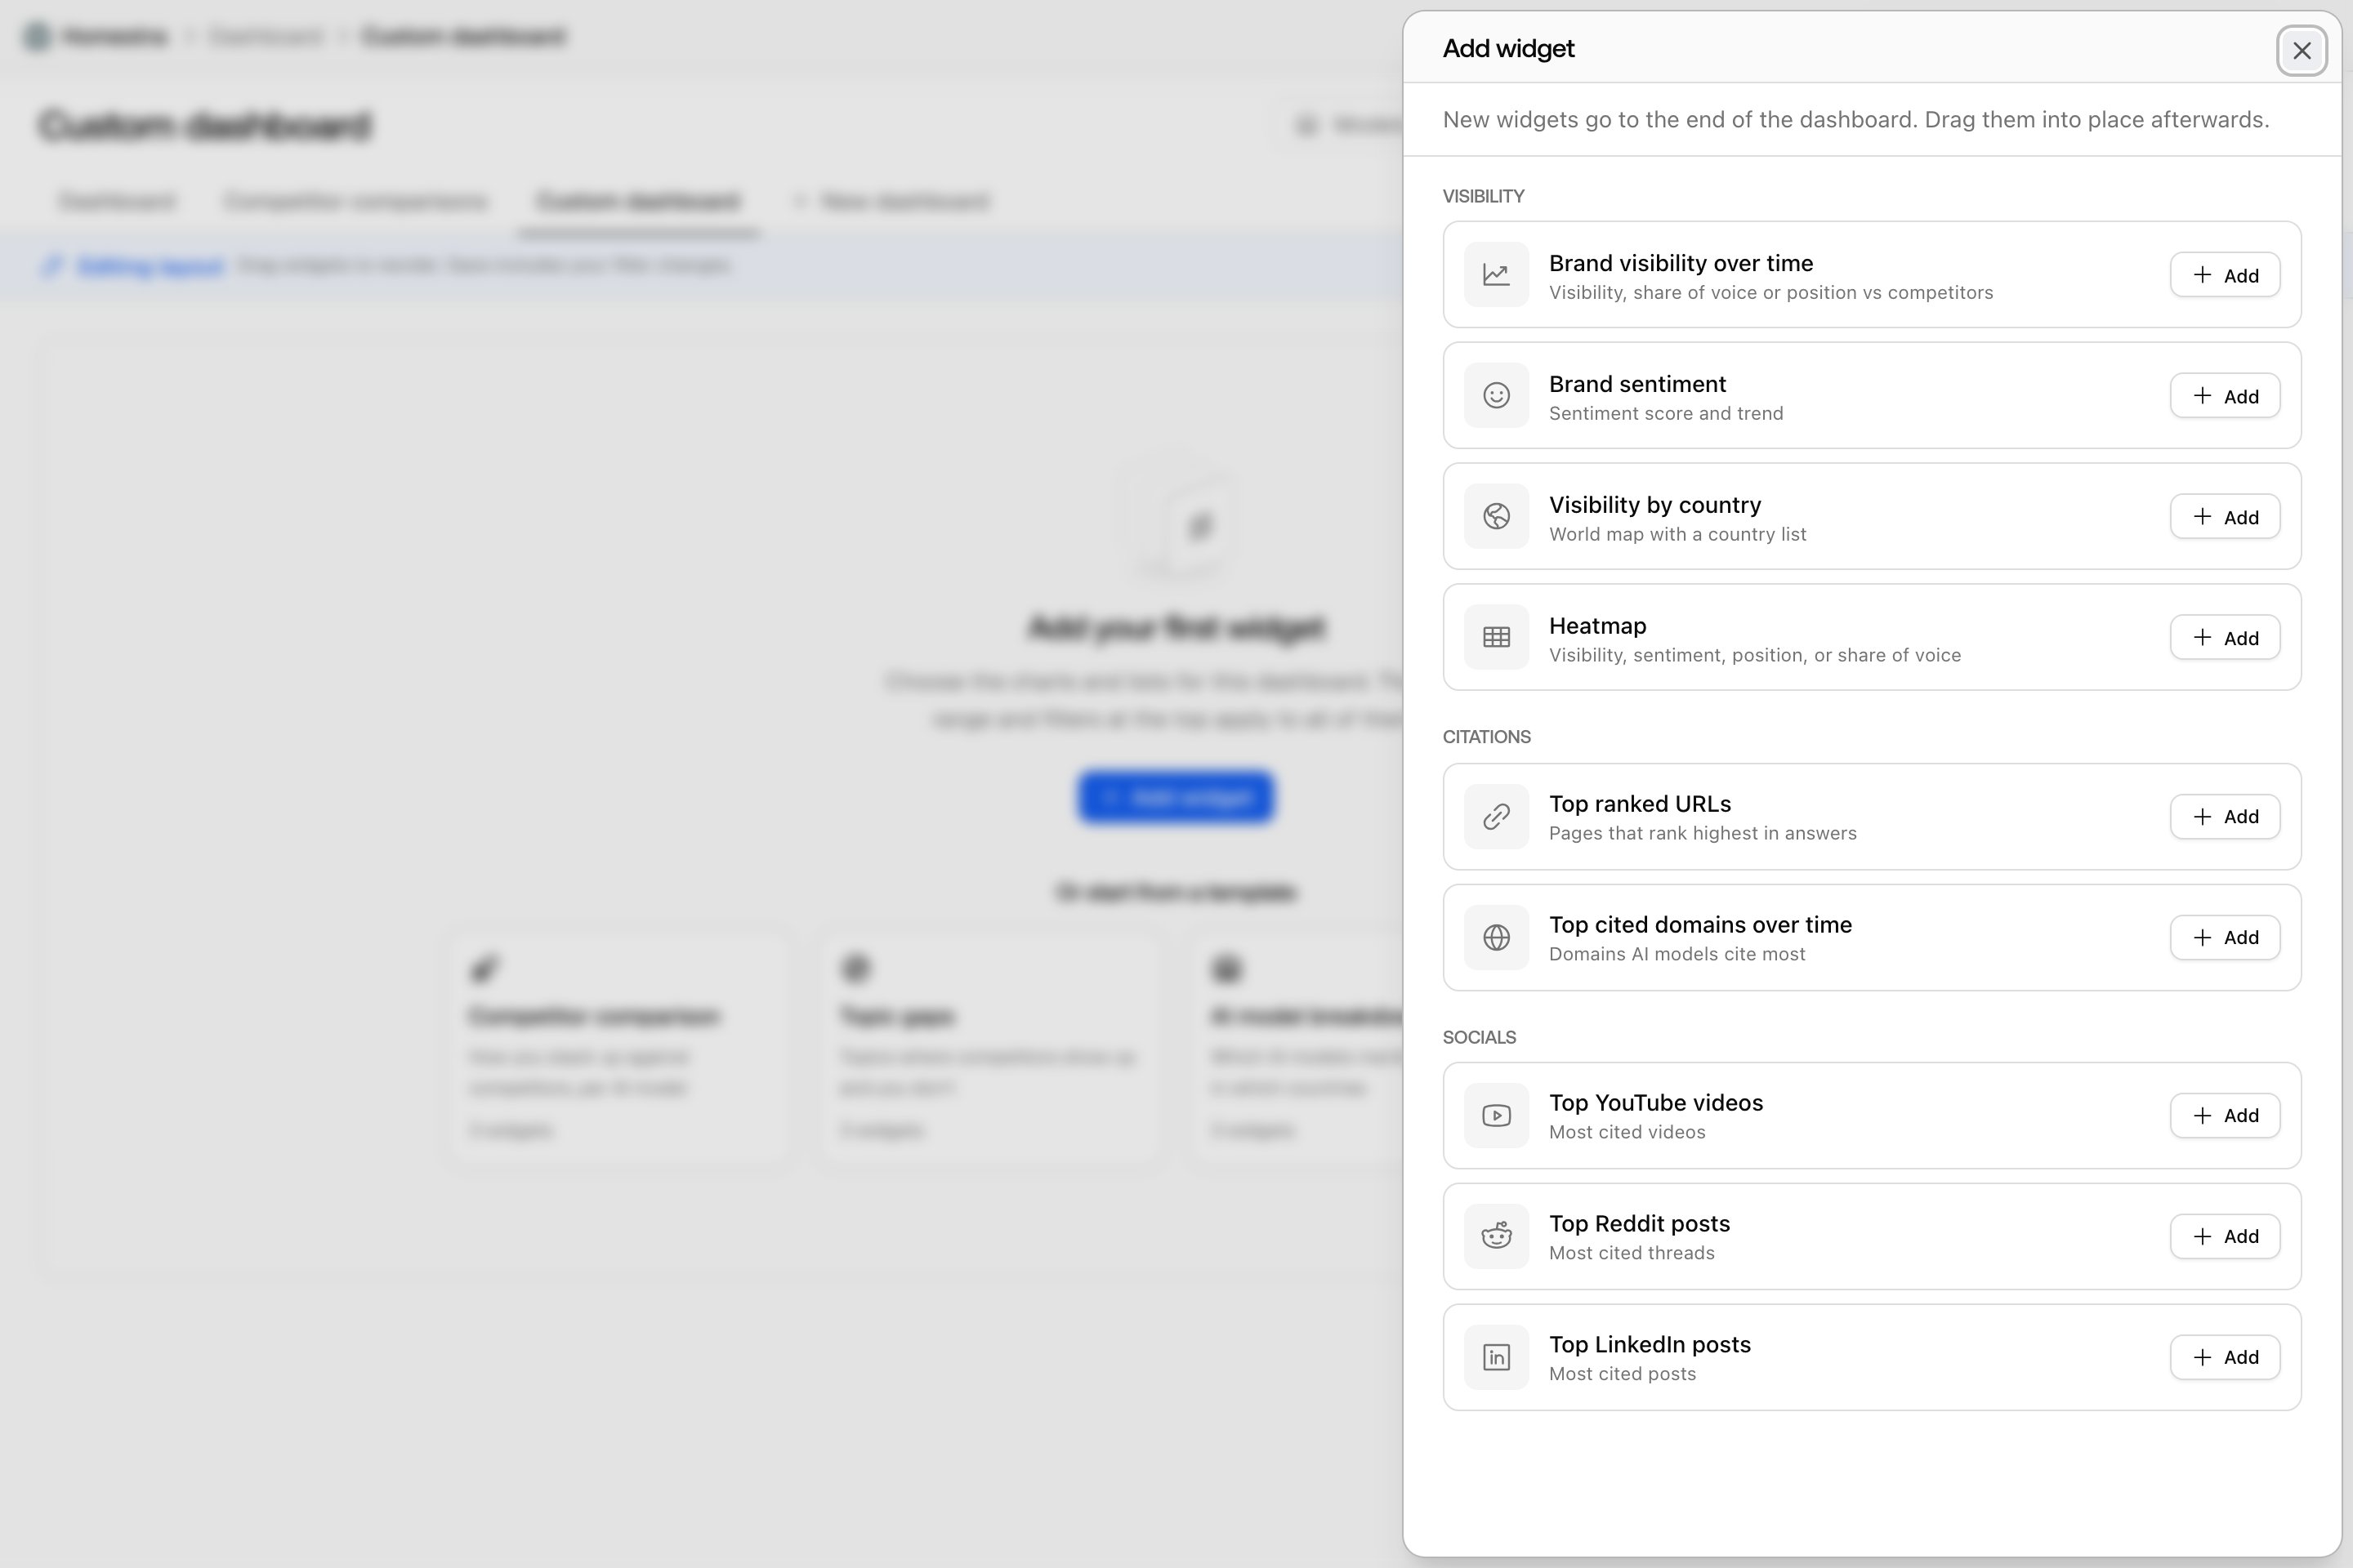Add the Top Reddit posts widget
2353x1568 pixels.
point(2225,1236)
